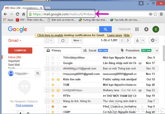Screen dimensions: 165x114
Task: Open Gmail settings gear
Action: point(154,40)
